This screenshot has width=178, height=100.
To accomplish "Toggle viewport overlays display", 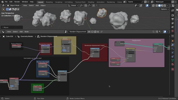I will point(147,6).
